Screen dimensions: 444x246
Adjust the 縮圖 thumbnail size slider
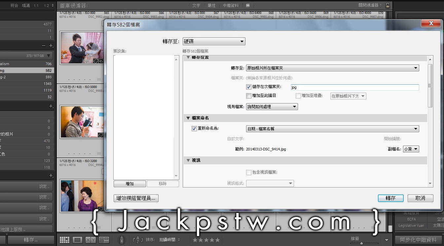click(361, 243)
